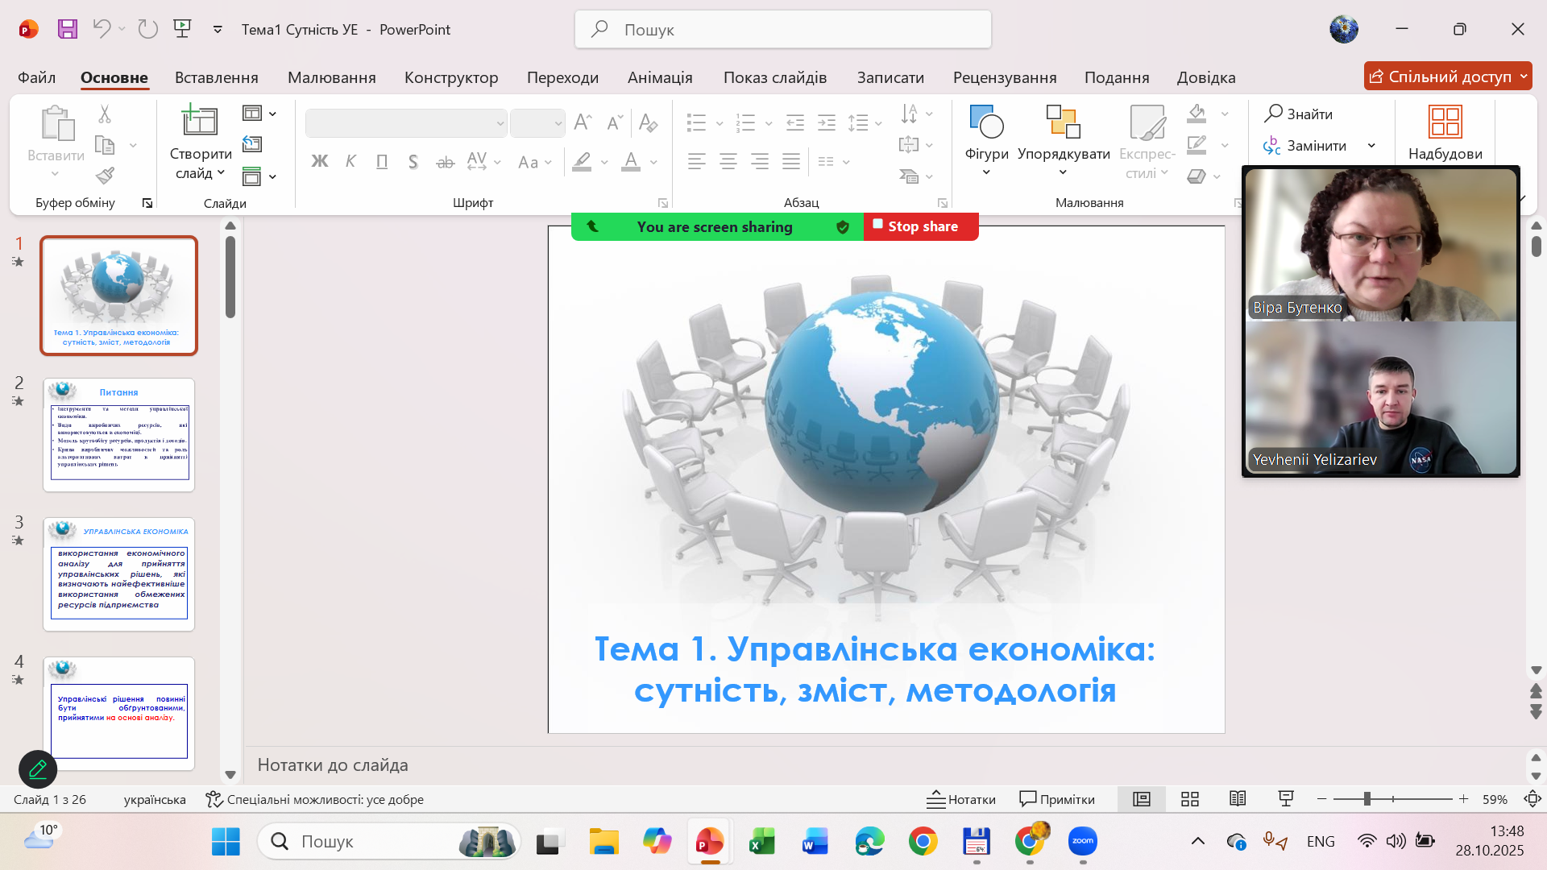This screenshot has width=1547, height=870.
Task: Switch to Reading view icon
Action: tap(1238, 799)
